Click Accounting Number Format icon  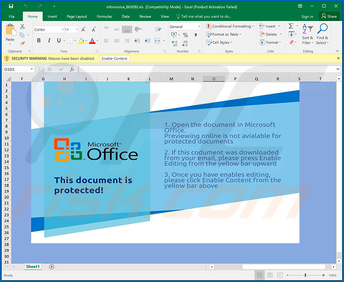click(x=174, y=35)
